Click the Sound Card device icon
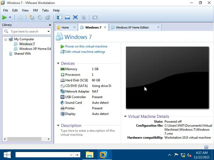Image resolution: width=214 pixels, height=160 pixels. [63, 103]
